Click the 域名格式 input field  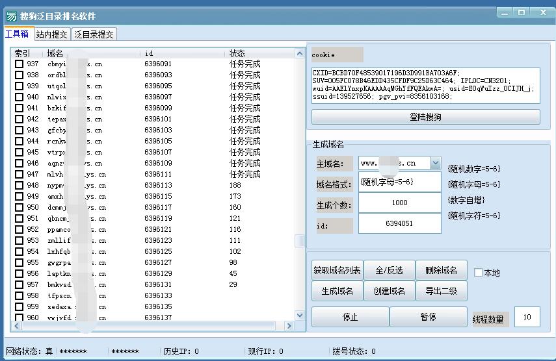tap(400, 182)
